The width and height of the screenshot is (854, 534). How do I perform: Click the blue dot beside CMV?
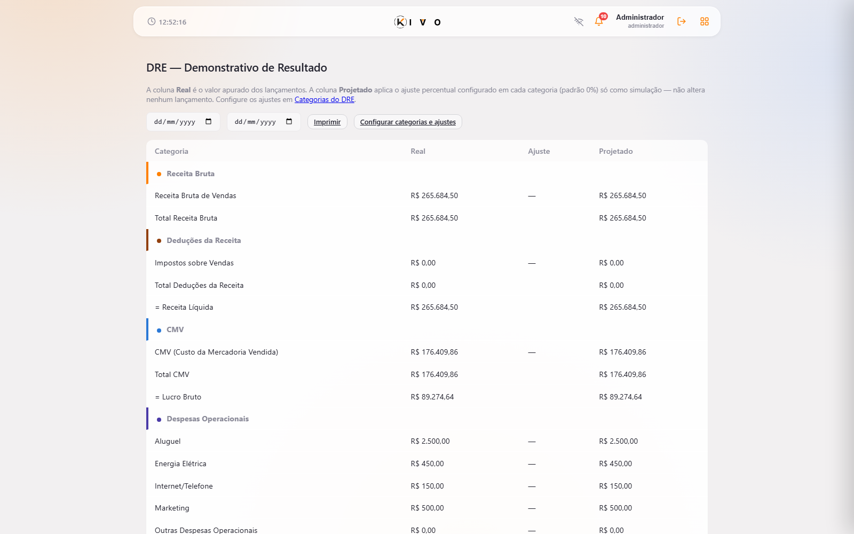pyautogui.click(x=159, y=331)
